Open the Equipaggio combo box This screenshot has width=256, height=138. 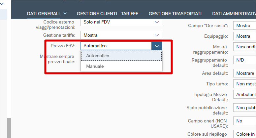click(x=244, y=36)
